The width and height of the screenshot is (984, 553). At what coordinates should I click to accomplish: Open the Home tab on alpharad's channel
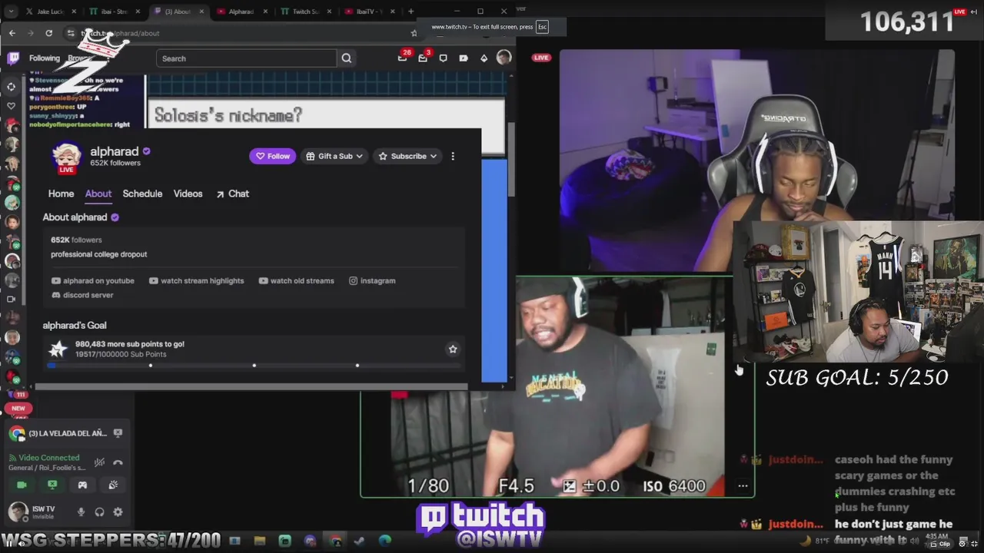click(x=61, y=194)
